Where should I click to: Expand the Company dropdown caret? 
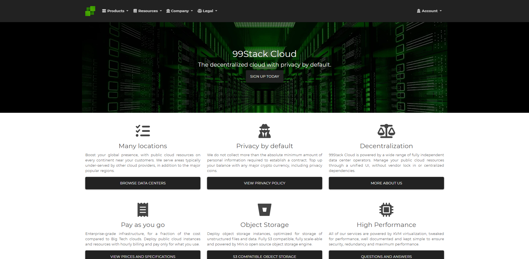192,11
